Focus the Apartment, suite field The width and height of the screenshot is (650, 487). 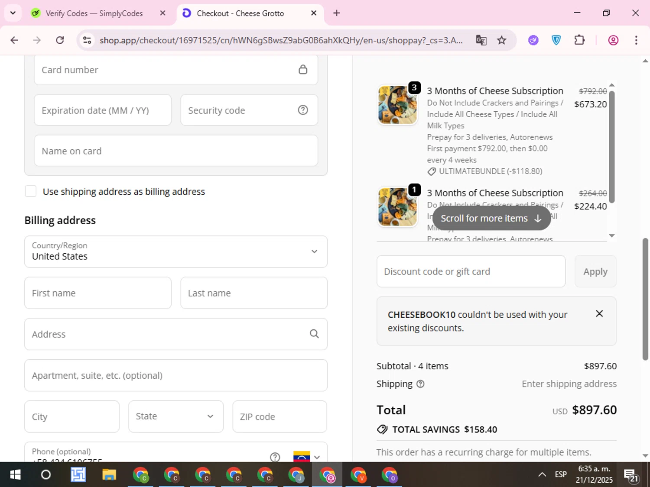coord(176,375)
